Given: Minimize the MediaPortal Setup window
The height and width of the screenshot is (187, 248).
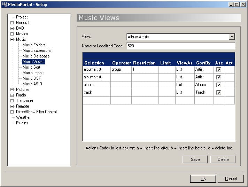Looking at the screenshot, I should point(231,5).
